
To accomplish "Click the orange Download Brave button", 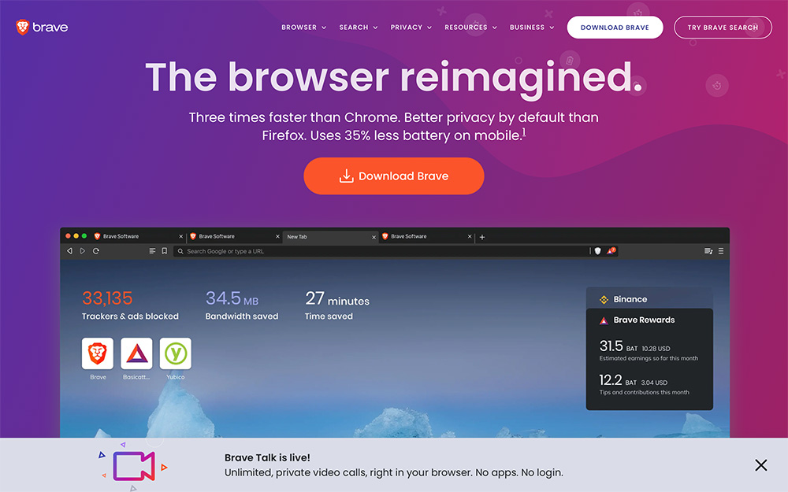I will 393,176.
